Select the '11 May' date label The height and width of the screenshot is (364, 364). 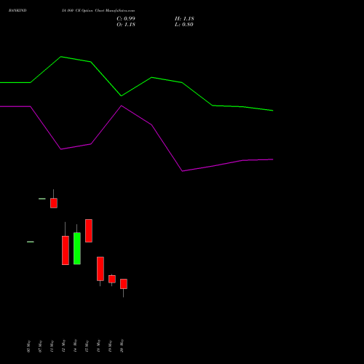click(x=52, y=347)
